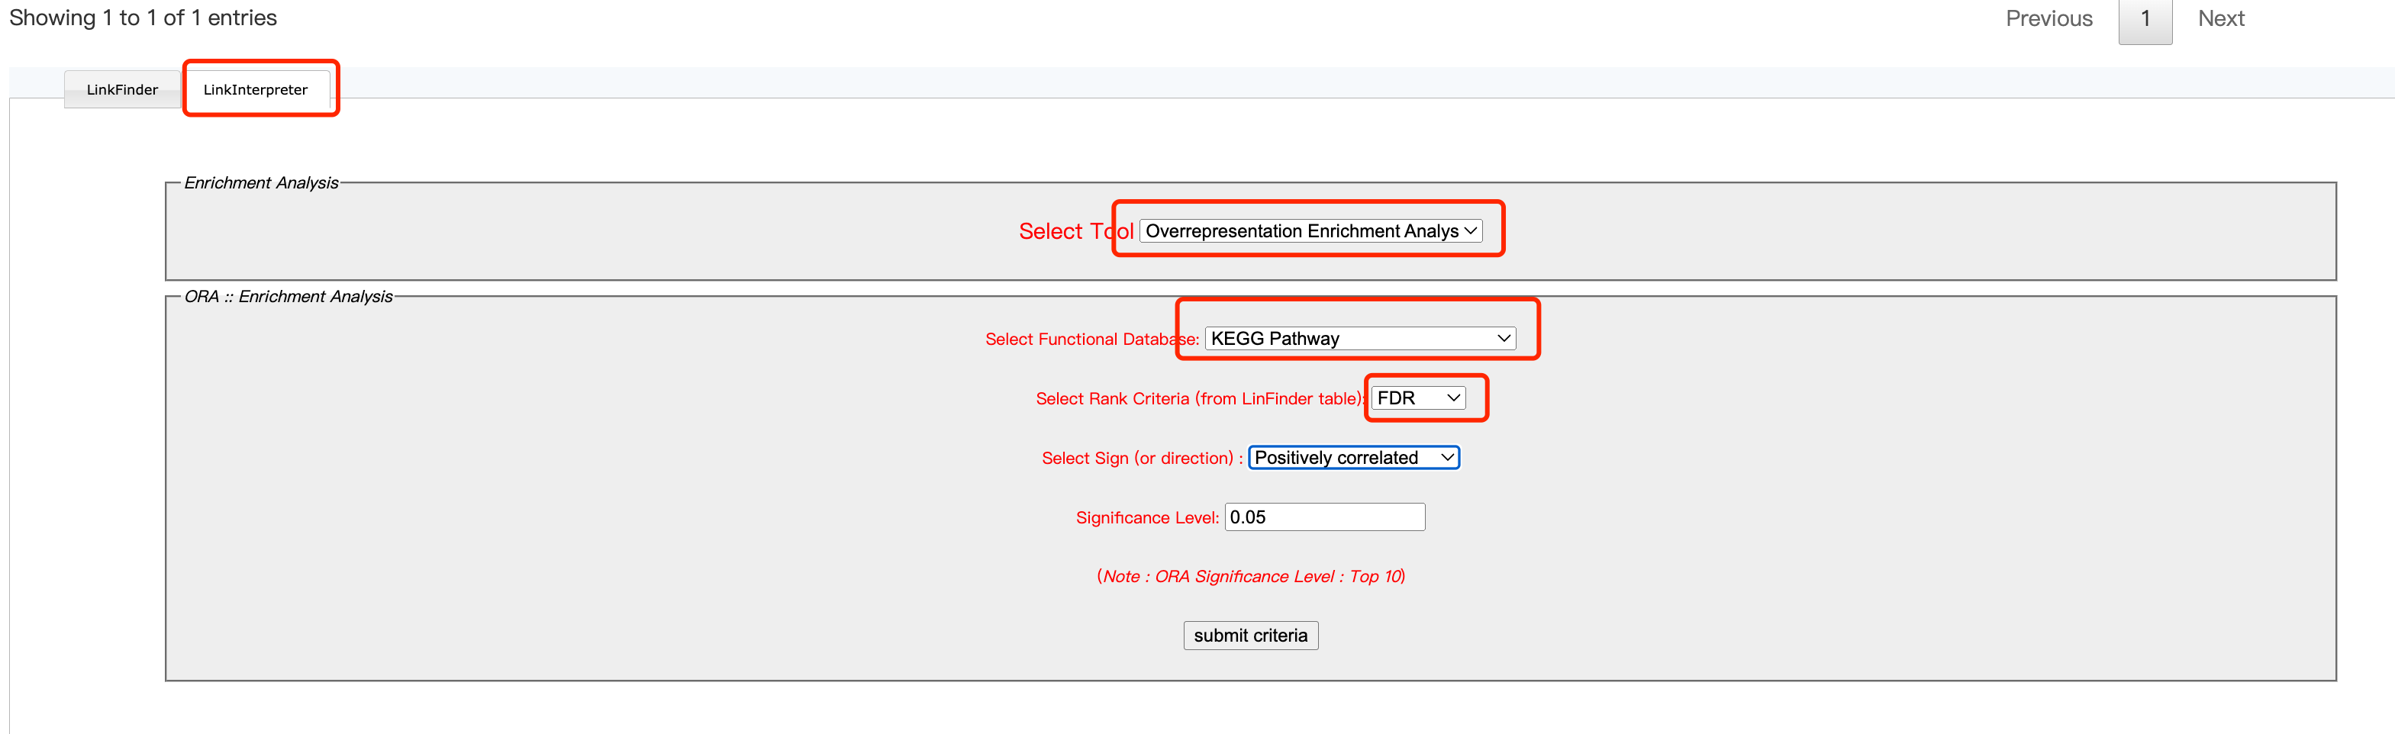Click the 'ORA :: Enrichment Analysis' legend
Viewport: 2395px width, 734px height.
click(x=288, y=296)
